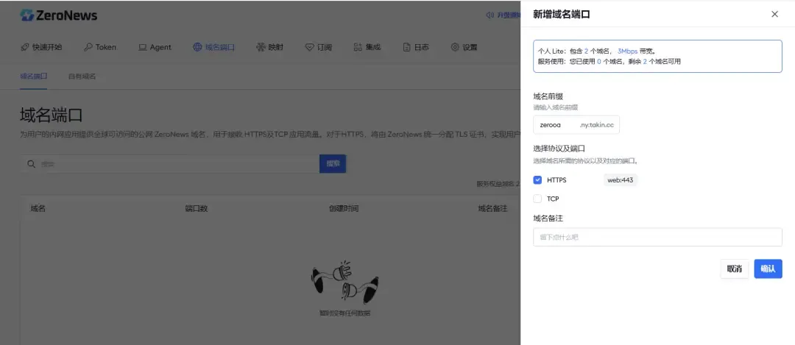Click the key icon beside Token

(88, 47)
